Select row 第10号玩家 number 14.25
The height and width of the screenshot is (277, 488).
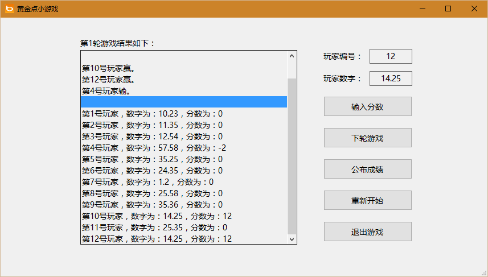(x=184, y=216)
